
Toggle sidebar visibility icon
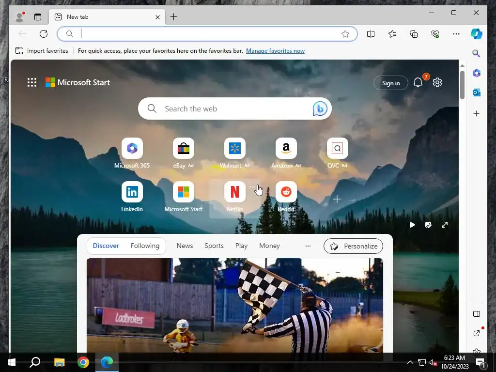477,314
